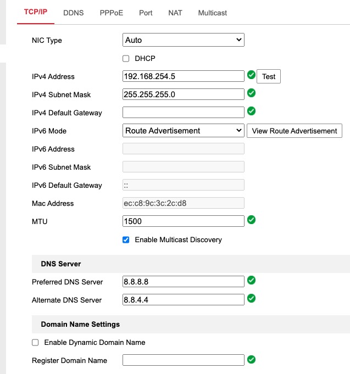Viewport: 350px width, 374px height.
Task: Click green checkmark beside Alternate DNS Server
Action: (251, 299)
